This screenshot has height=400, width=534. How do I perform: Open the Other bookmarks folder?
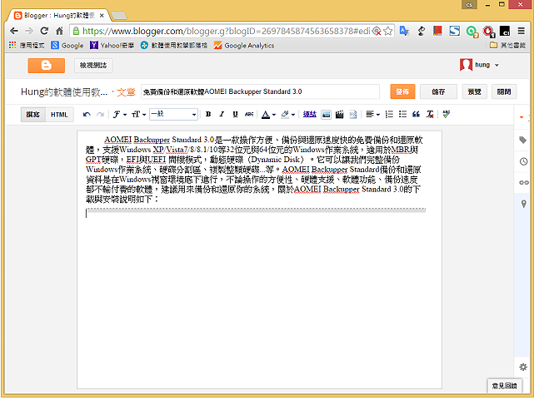coord(507,45)
